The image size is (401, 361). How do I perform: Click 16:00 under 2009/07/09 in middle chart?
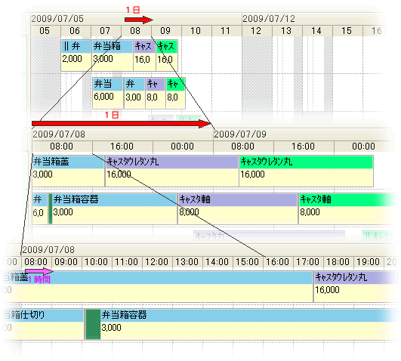point(304,147)
